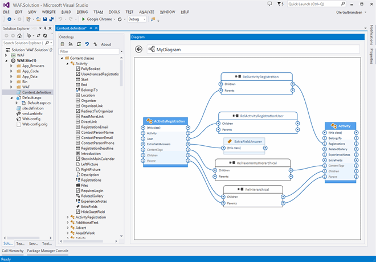Expand the App_Code folder
Viewport: 376px width, 262px height.
(x=11, y=71)
